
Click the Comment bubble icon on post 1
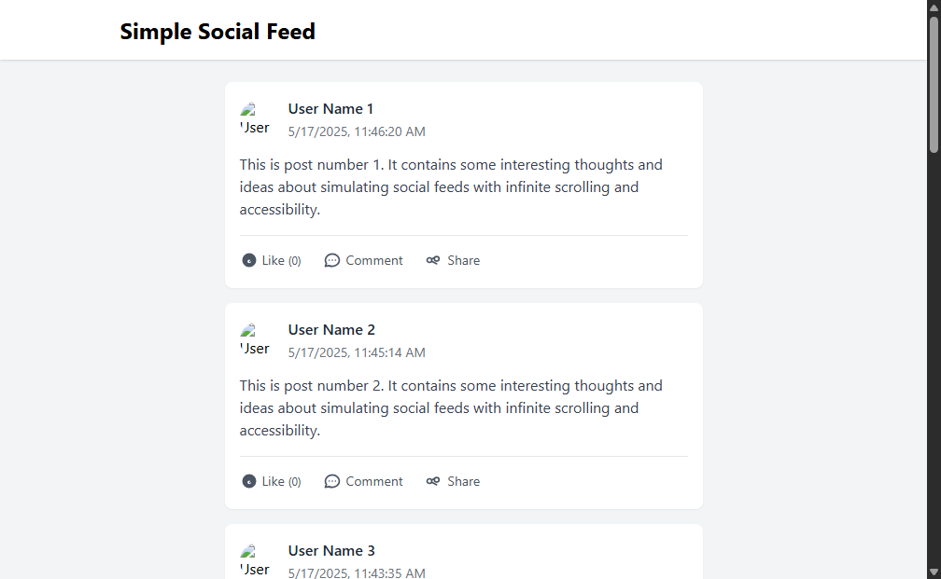(332, 260)
